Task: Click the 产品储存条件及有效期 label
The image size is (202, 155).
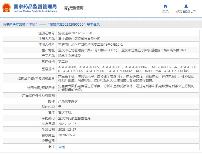Action: point(38,96)
